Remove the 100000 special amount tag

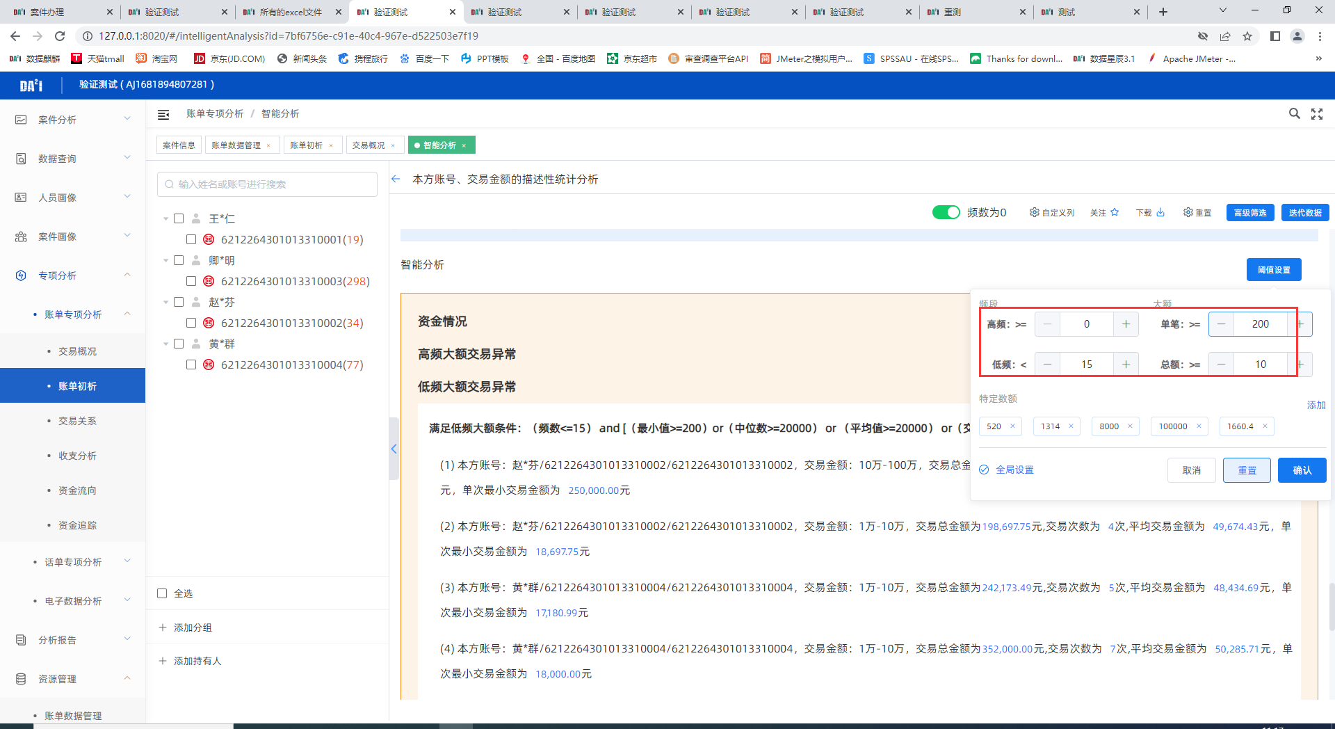tap(1199, 426)
